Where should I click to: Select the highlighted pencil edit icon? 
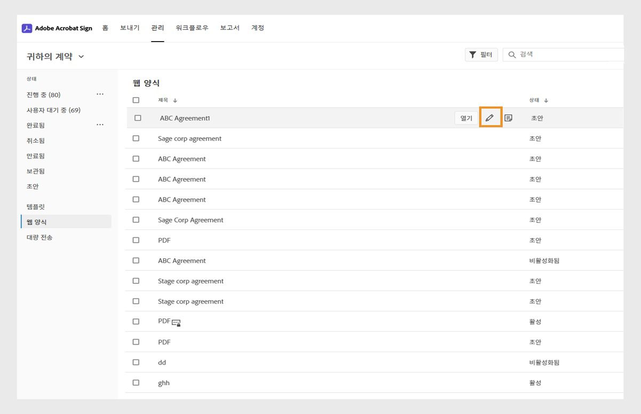coord(490,118)
